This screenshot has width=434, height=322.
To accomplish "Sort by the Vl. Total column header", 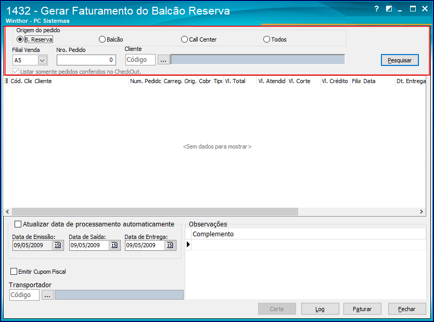I will click(x=240, y=81).
